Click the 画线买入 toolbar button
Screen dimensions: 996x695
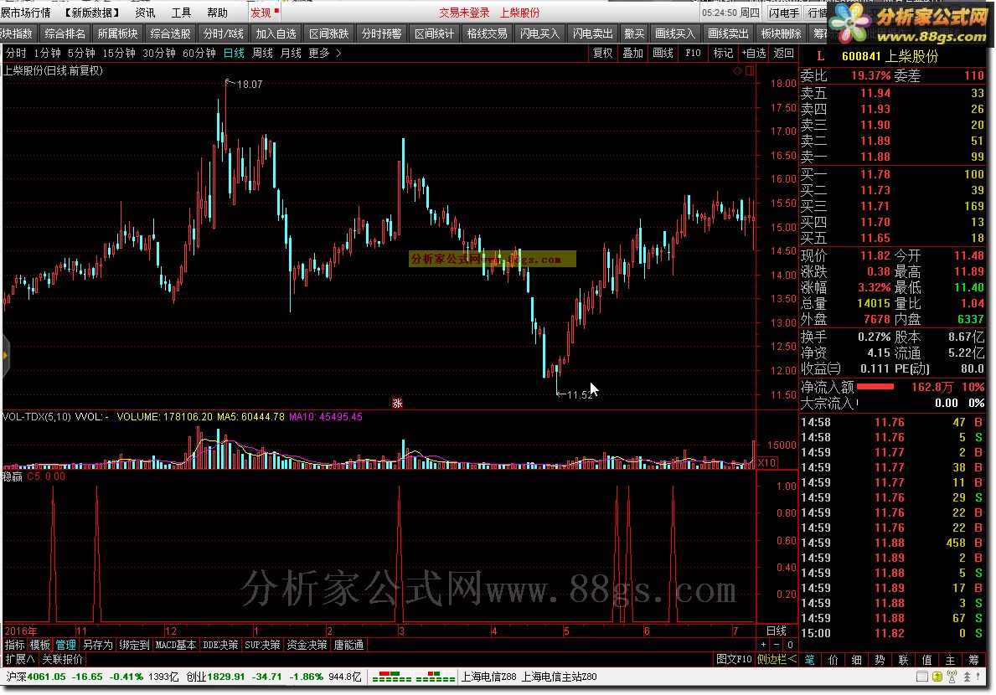674,33
